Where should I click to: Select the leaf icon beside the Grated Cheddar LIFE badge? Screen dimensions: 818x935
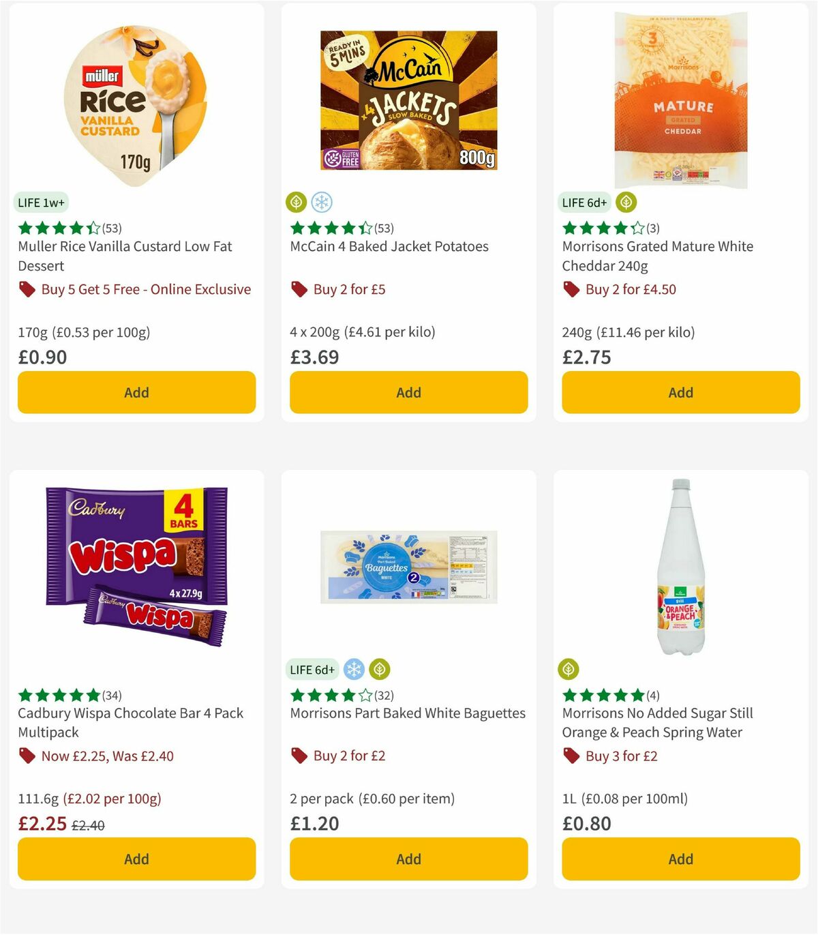(x=626, y=202)
